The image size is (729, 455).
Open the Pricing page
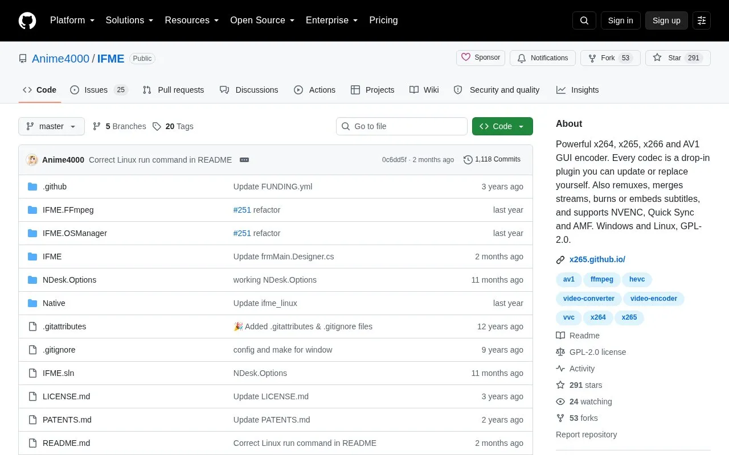[x=383, y=20]
